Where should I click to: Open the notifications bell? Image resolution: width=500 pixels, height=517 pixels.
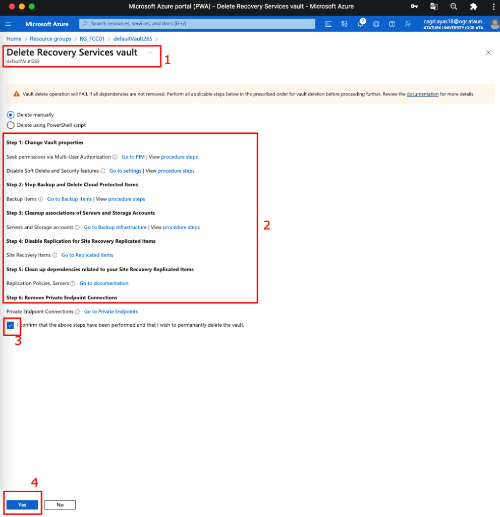click(x=360, y=24)
